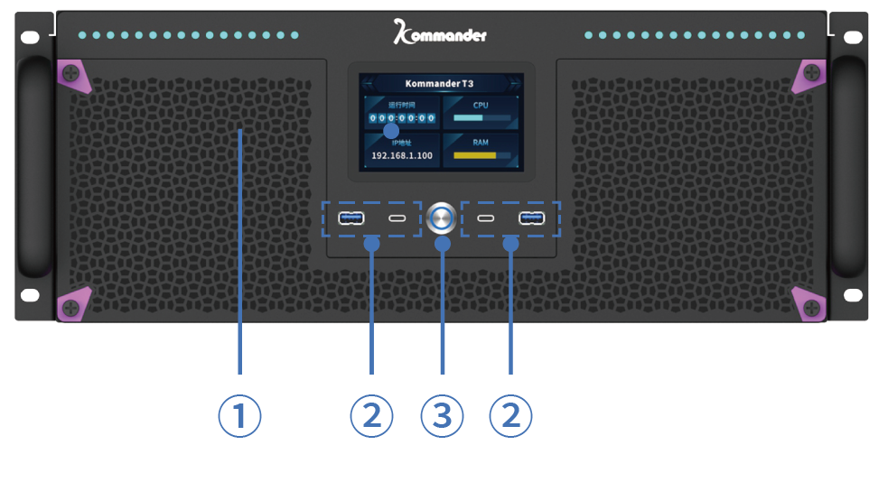Click the top-right purple corner screw
Screen dimensions: 888x482
812,72
